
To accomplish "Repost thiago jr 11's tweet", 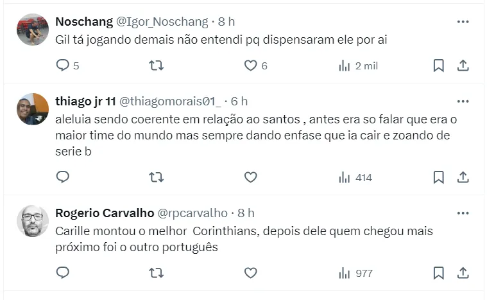I will coord(156,177).
